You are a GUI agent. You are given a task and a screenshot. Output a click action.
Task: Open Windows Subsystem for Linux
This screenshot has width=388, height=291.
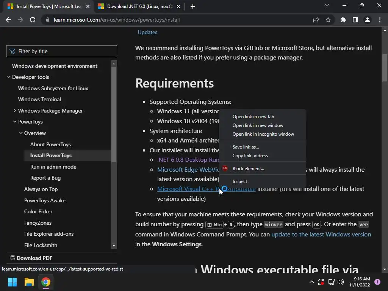pos(53,88)
